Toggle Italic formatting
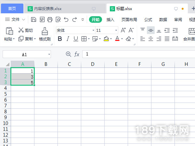The image size is (195, 146). tap(68, 39)
